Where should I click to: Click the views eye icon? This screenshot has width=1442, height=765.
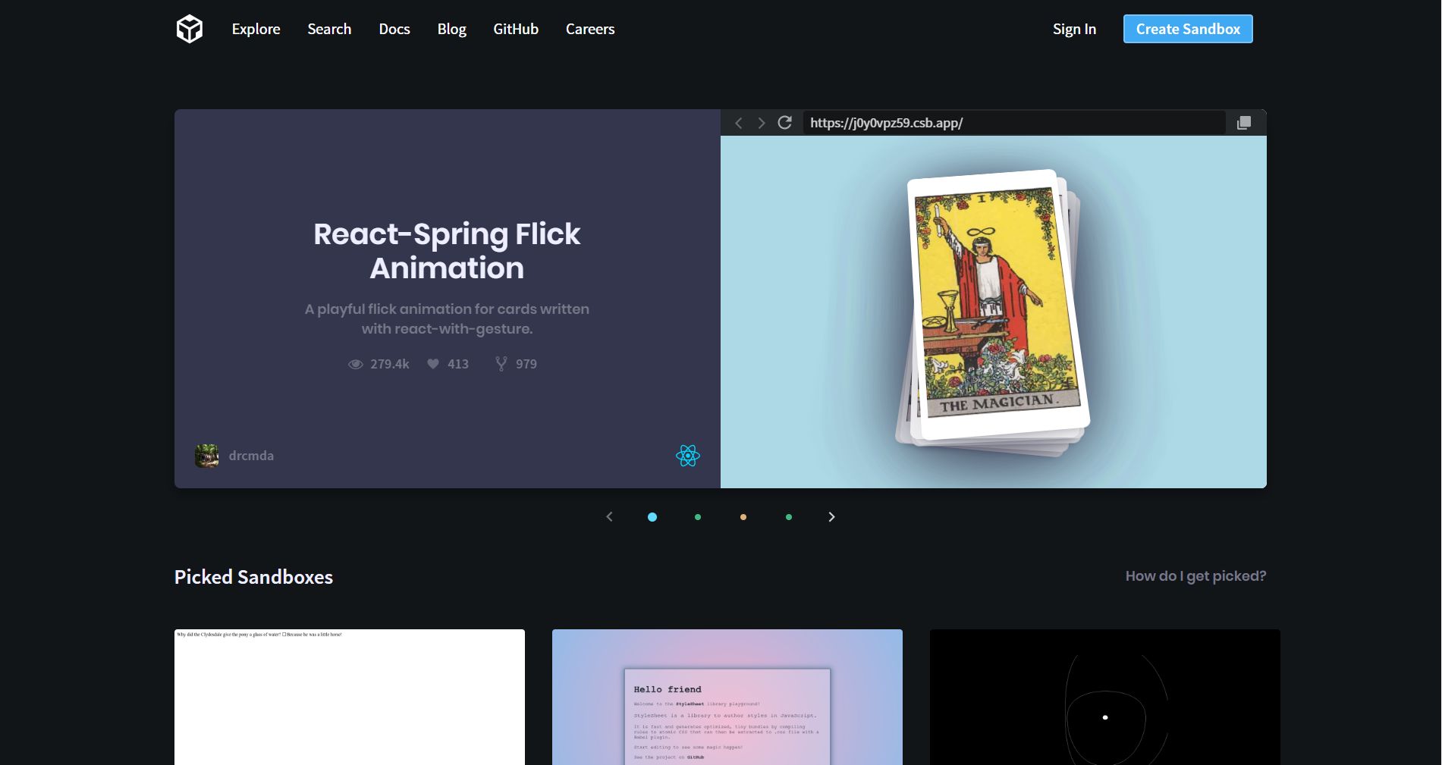(356, 364)
